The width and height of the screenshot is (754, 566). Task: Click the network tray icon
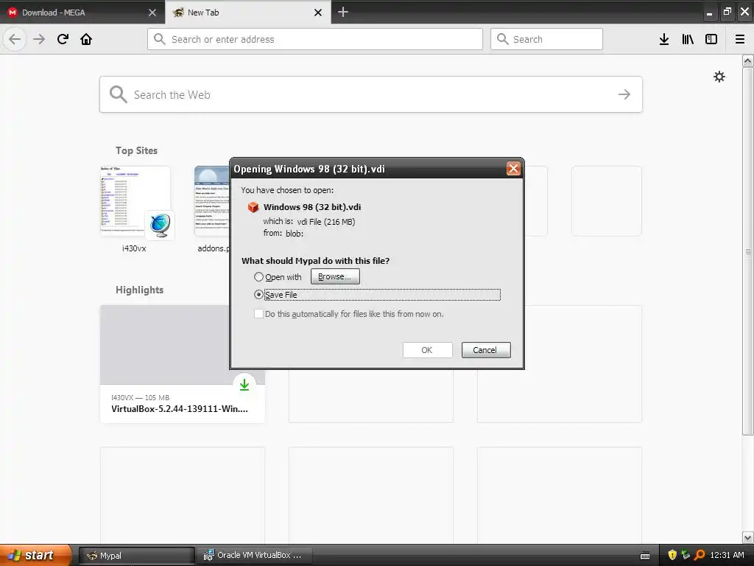coord(686,555)
